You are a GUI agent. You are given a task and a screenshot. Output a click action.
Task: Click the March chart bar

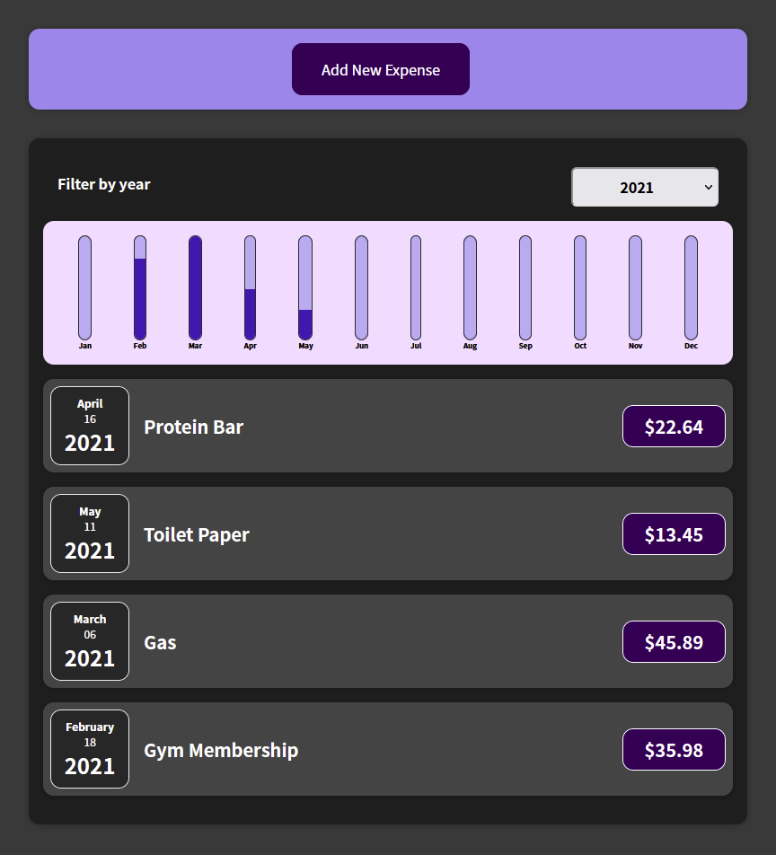(195, 289)
